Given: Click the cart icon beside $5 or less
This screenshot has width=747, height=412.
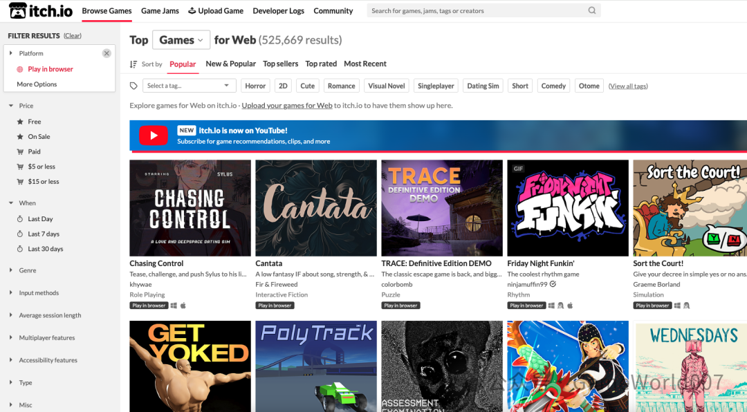Looking at the screenshot, I should [20, 166].
